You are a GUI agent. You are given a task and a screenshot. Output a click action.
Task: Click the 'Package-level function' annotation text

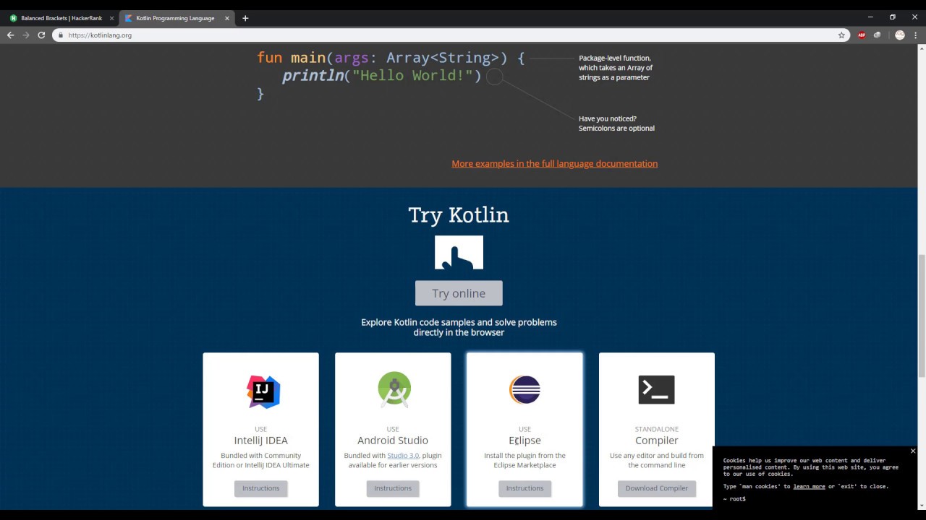(616, 68)
